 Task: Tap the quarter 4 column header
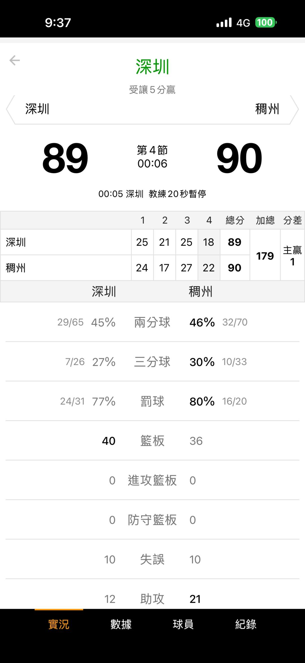point(209,220)
